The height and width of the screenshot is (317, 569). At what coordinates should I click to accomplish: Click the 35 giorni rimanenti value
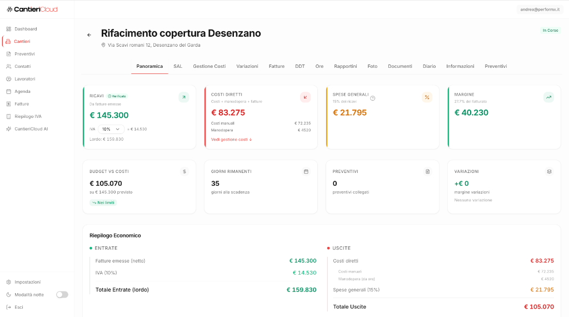point(215,184)
